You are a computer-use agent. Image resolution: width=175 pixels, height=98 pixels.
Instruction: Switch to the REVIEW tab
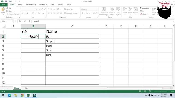(x=61, y=5)
